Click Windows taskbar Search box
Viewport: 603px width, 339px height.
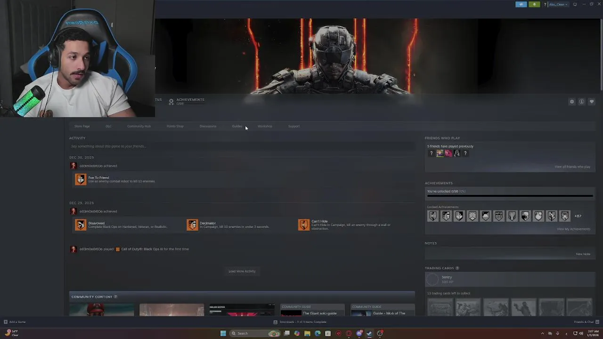click(x=254, y=333)
